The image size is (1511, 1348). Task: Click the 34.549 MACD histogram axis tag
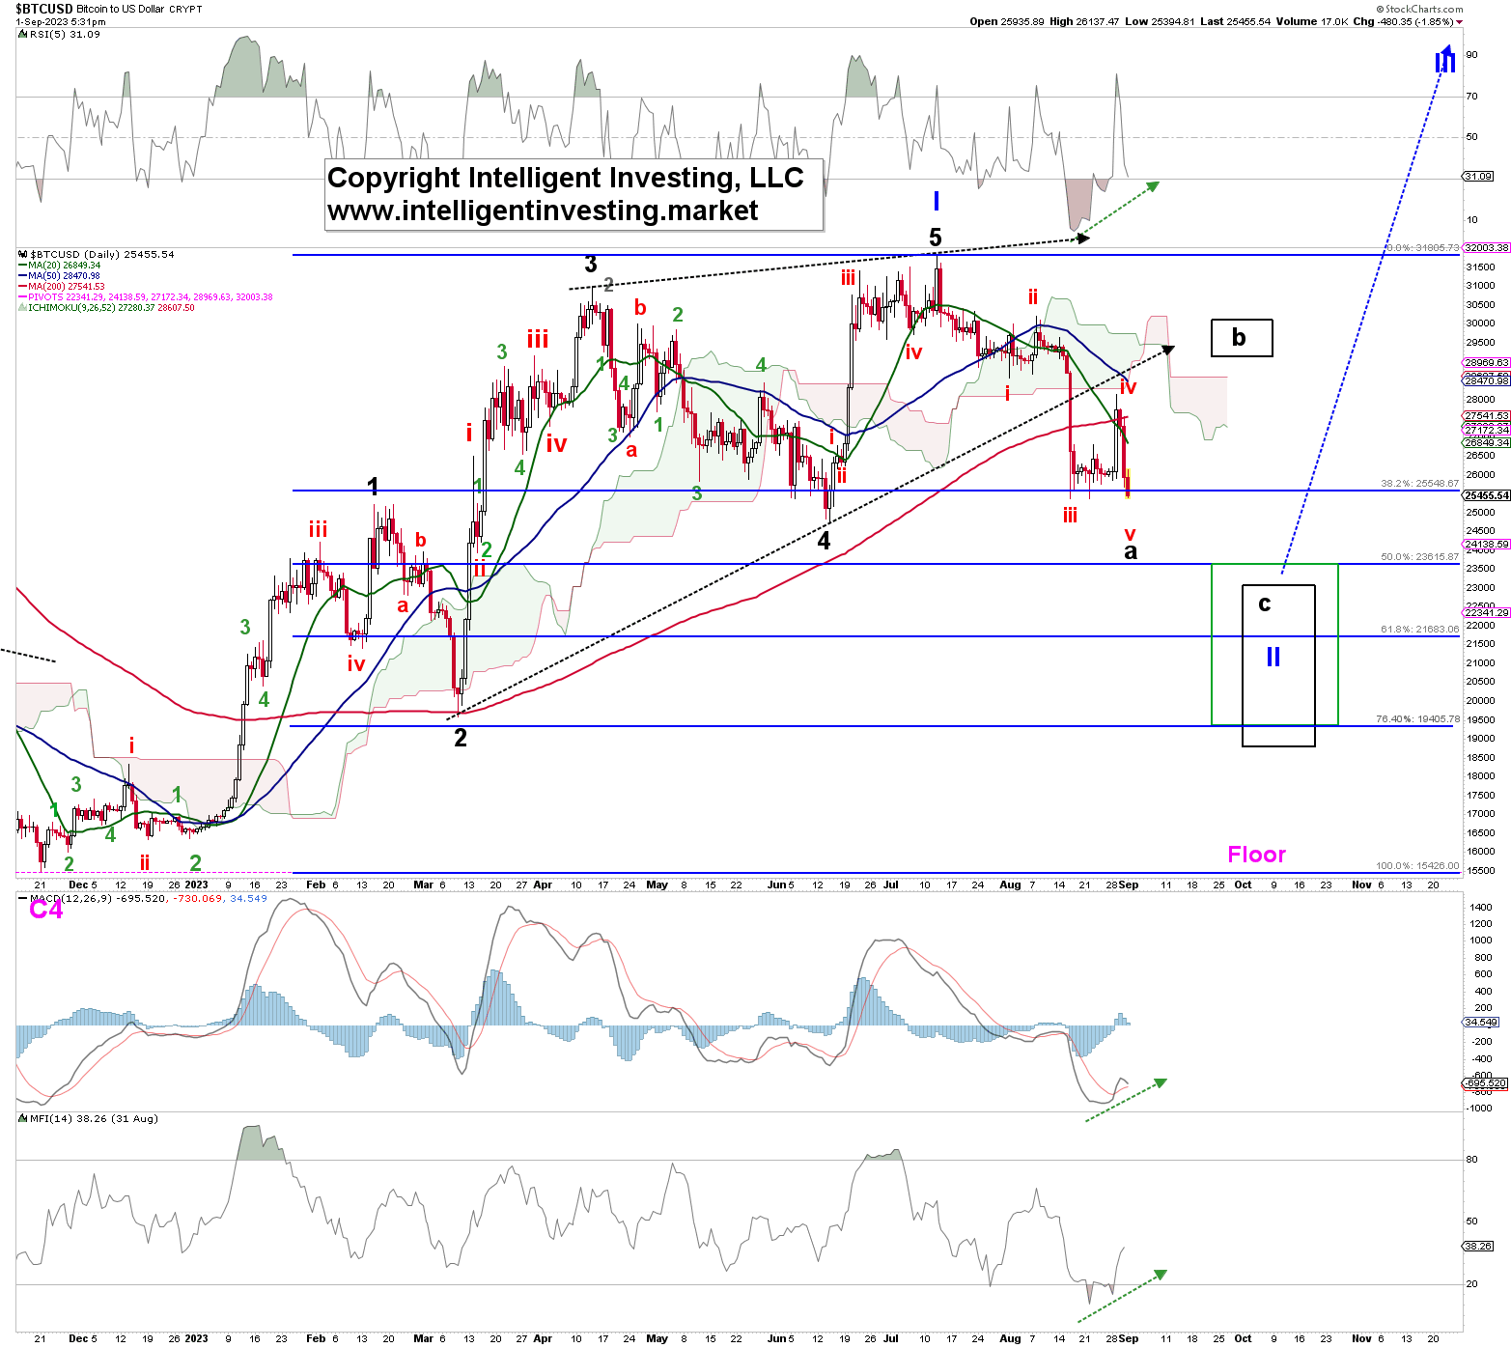click(x=1481, y=1022)
